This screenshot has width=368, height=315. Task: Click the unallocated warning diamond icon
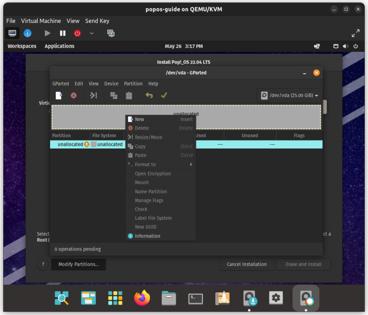tap(87, 144)
